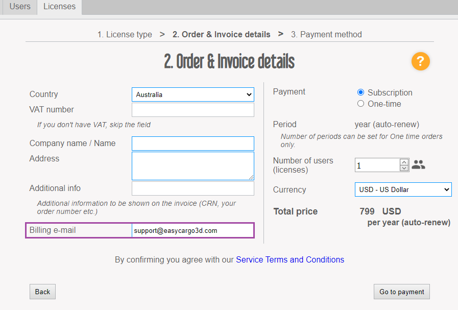Open the USD - US Dollar currency dropdown
Image resolution: width=458 pixels, height=310 pixels.
(x=403, y=189)
